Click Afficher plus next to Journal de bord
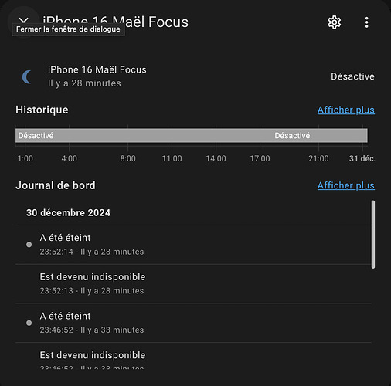This screenshot has width=391, height=386. (346, 185)
